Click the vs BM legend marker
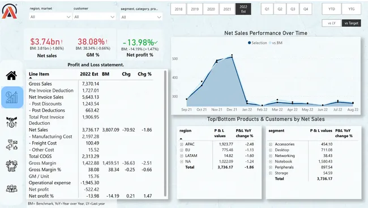Screen dimensions: 368x208 pyautogui.click(x=270, y=43)
